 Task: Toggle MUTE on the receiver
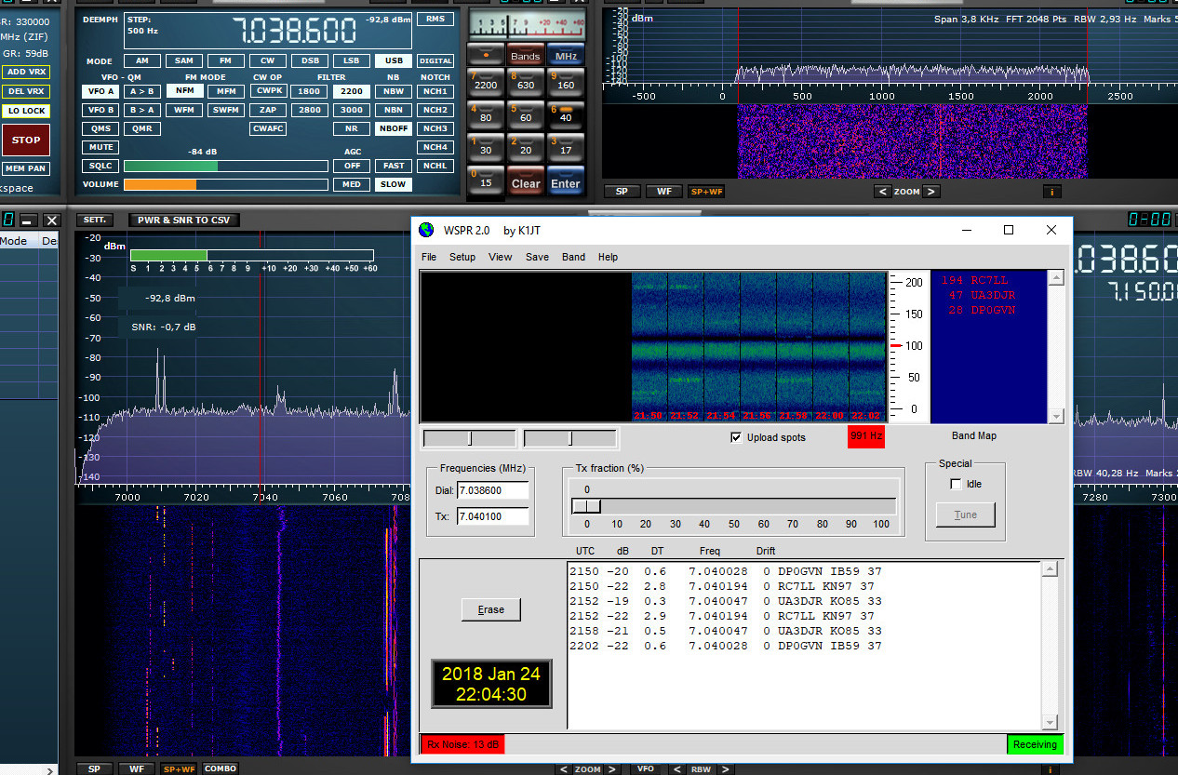tap(100, 147)
